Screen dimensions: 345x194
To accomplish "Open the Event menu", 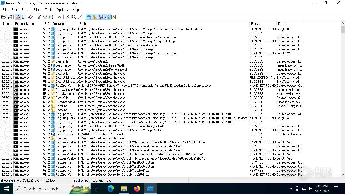I will click(26, 10).
